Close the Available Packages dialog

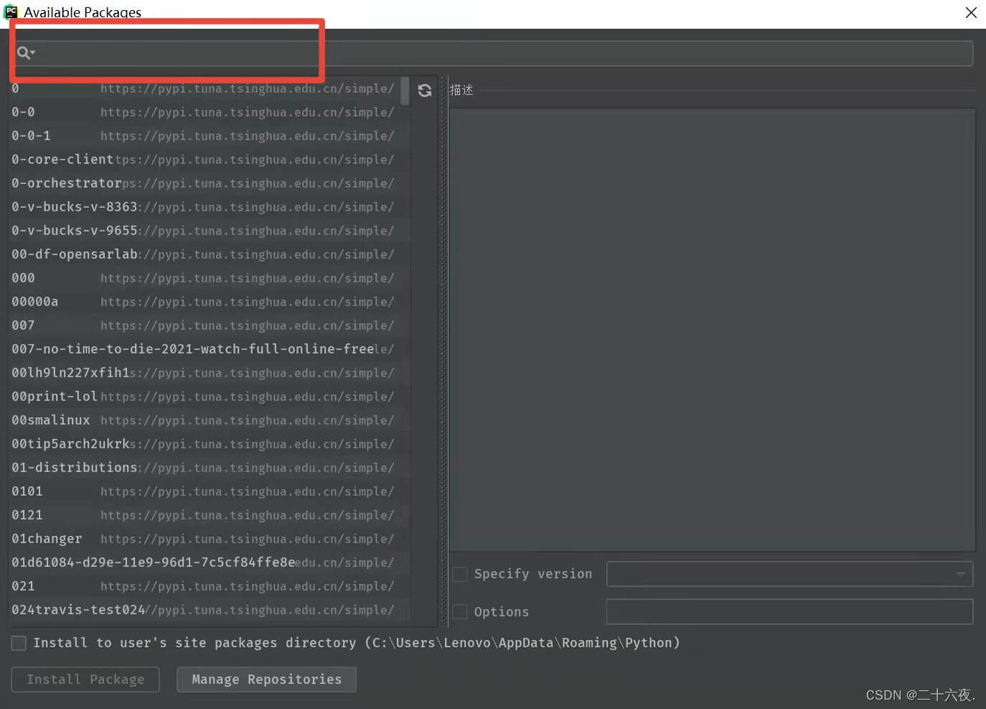(971, 12)
